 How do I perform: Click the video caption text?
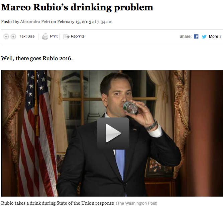pyautogui.click(x=58, y=203)
